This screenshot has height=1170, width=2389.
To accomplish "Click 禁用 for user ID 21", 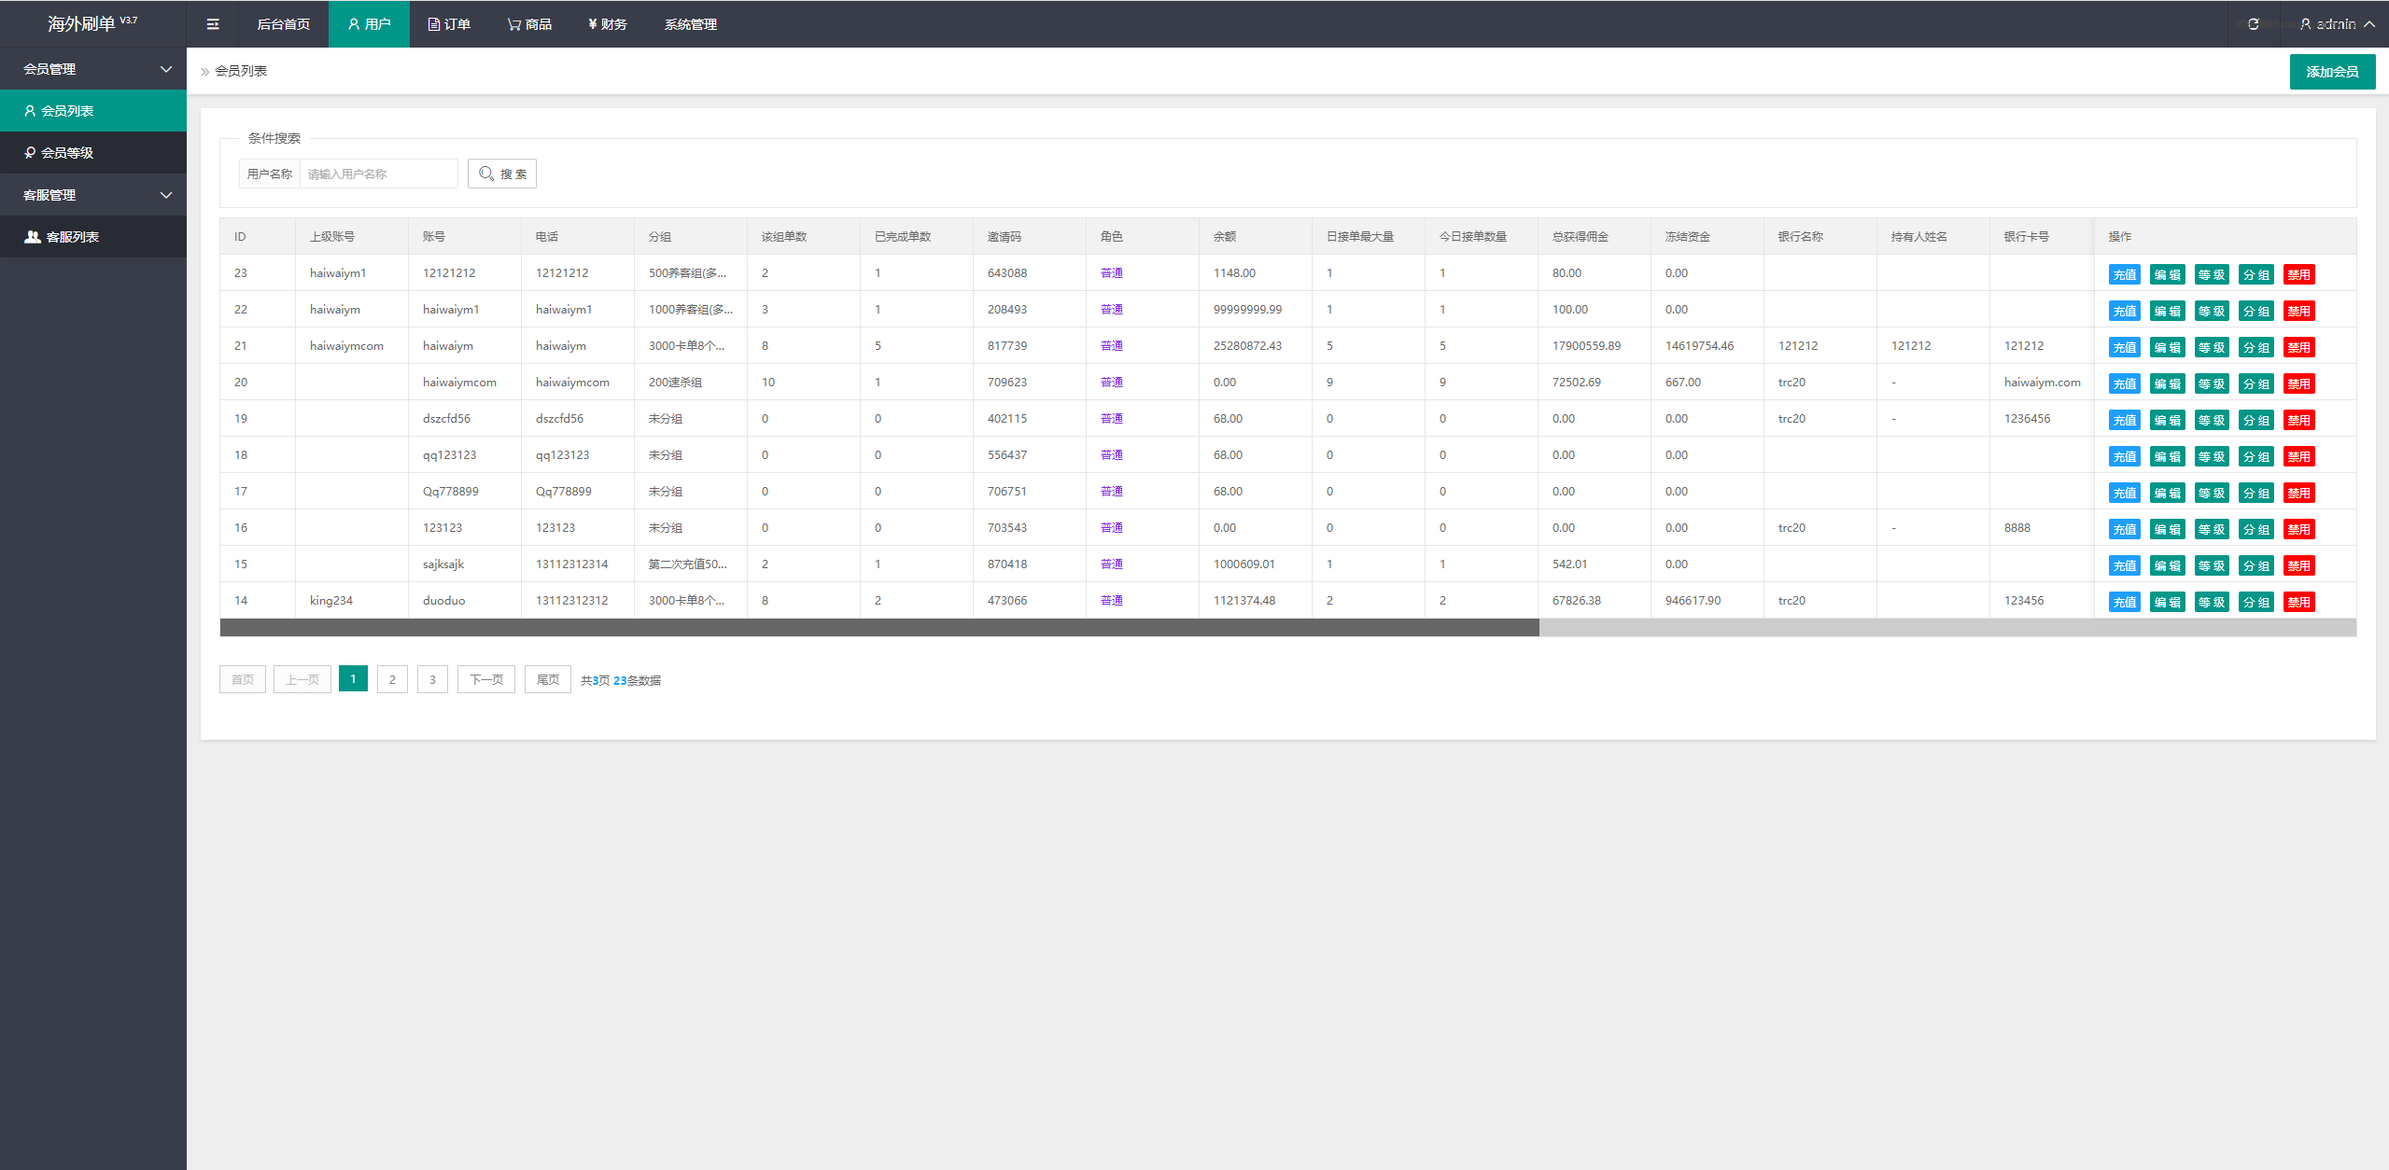I will (x=2298, y=347).
